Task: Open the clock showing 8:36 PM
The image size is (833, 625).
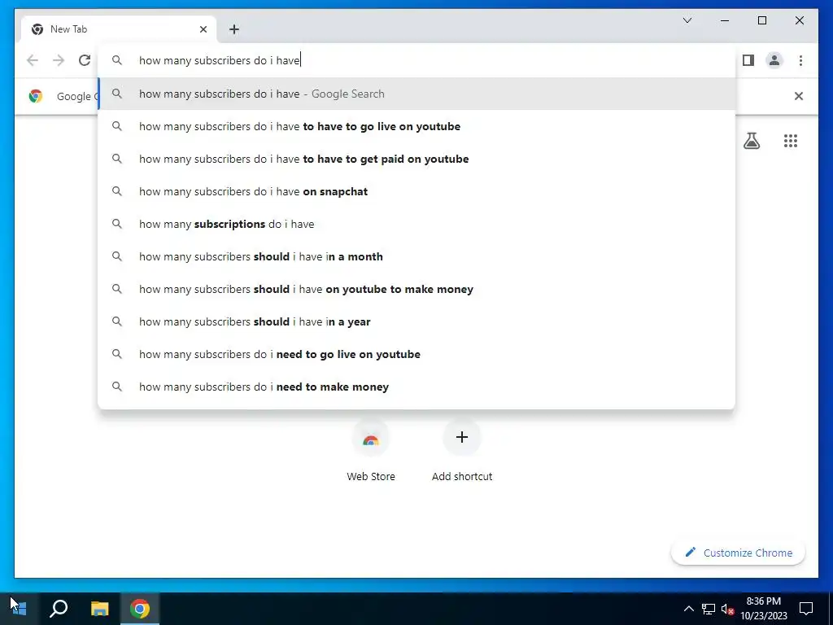Action: point(763,609)
